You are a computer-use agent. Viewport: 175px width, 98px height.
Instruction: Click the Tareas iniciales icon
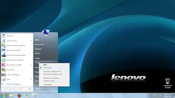click(4, 41)
